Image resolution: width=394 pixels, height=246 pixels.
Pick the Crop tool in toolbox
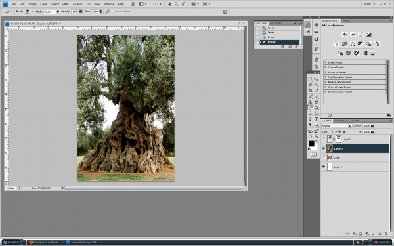[311, 91]
